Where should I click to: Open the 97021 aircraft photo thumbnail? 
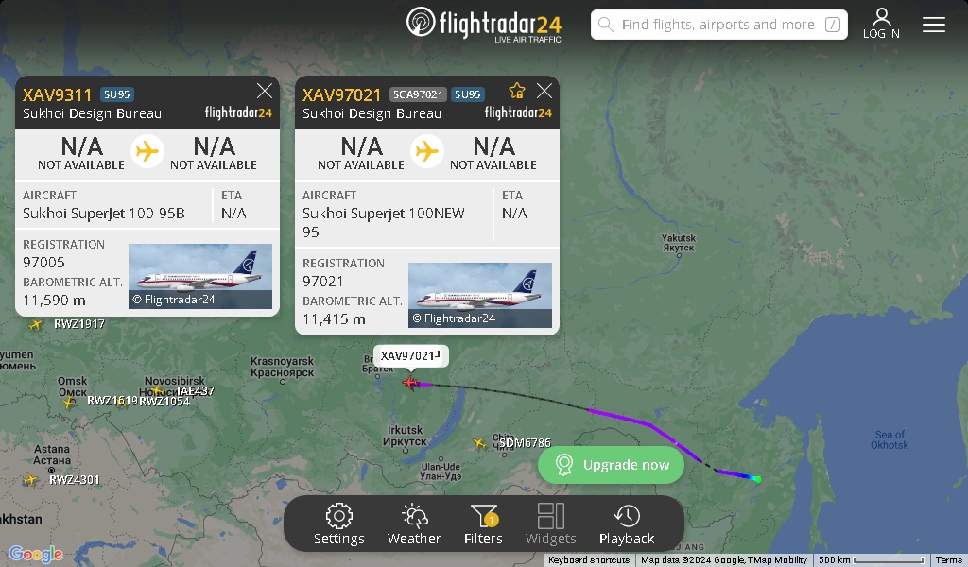point(479,295)
